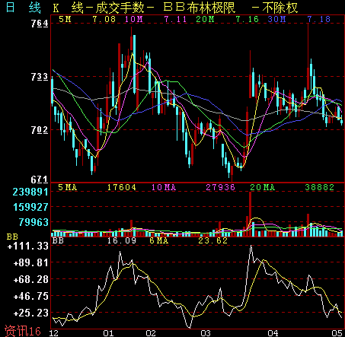The height and width of the screenshot is (337, 345).
Task: Select the 10MA volume average legend
Action: click(x=164, y=187)
